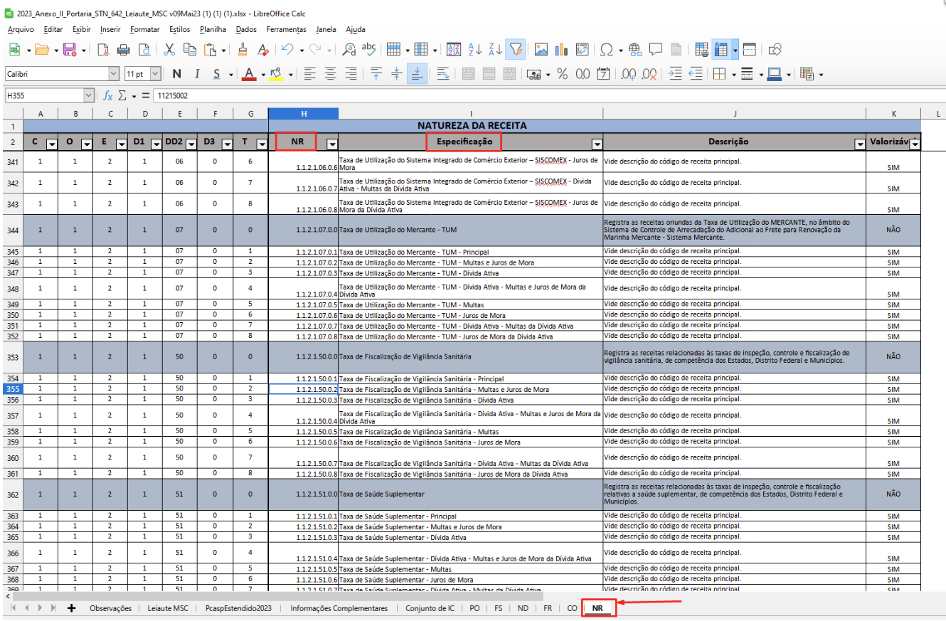
Task: Click Split Window icon
Action: 750,49
